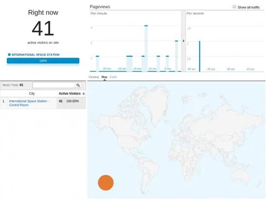266x200 pixels.
Task: Click the Pageviews heading
Action: point(100,7)
